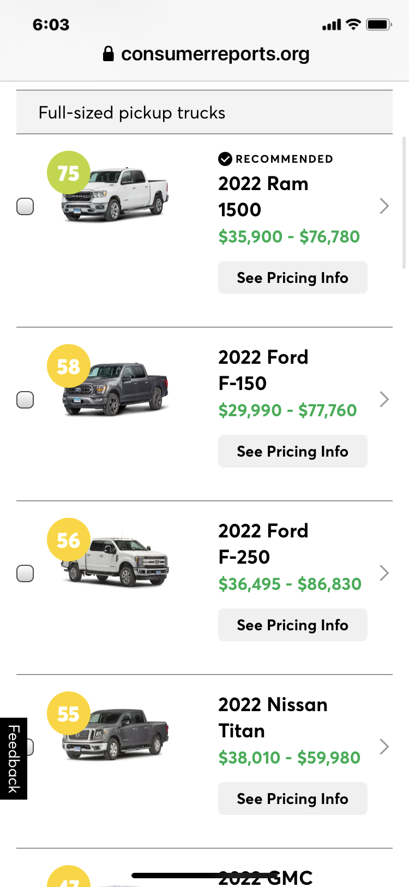See Pricing Info for Nissan Titan
This screenshot has width=409, height=887.
293,799
